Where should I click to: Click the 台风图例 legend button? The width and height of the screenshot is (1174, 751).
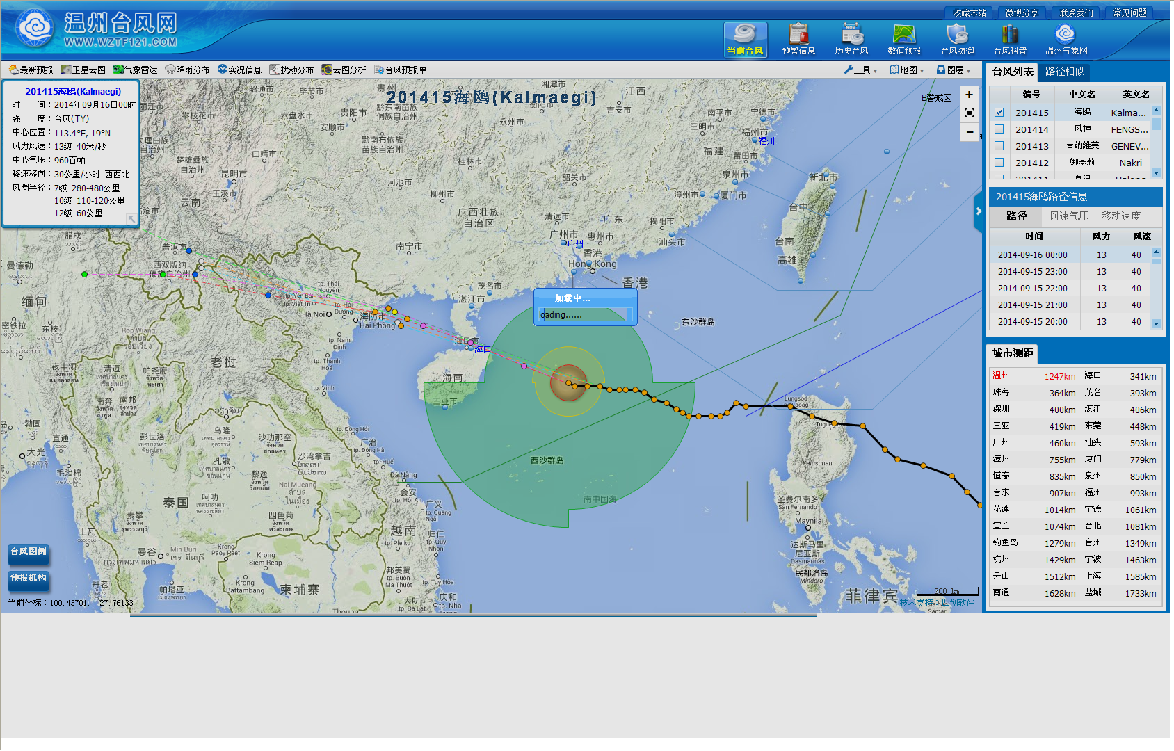pos(29,551)
